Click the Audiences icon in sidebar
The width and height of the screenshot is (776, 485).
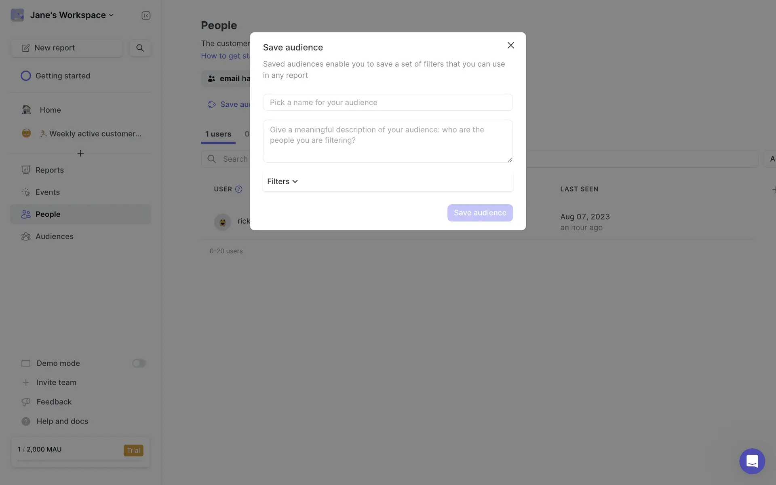click(26, 236)
